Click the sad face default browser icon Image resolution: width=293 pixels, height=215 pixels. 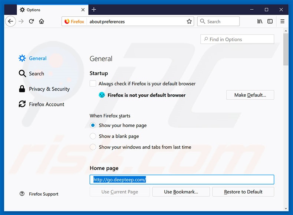102,95
